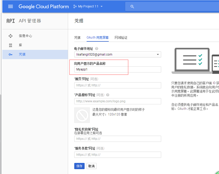Open the hamburger navigation menu
This screenshot has height=174, width=219.
(x=11, y=6)
